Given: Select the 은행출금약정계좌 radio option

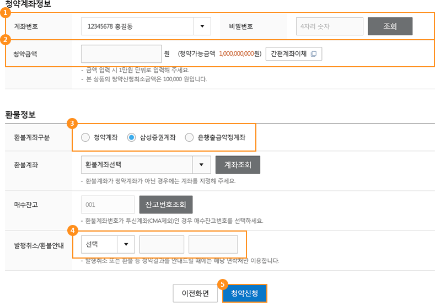Looking at the screenshot, I should click(x=189, y=137).
